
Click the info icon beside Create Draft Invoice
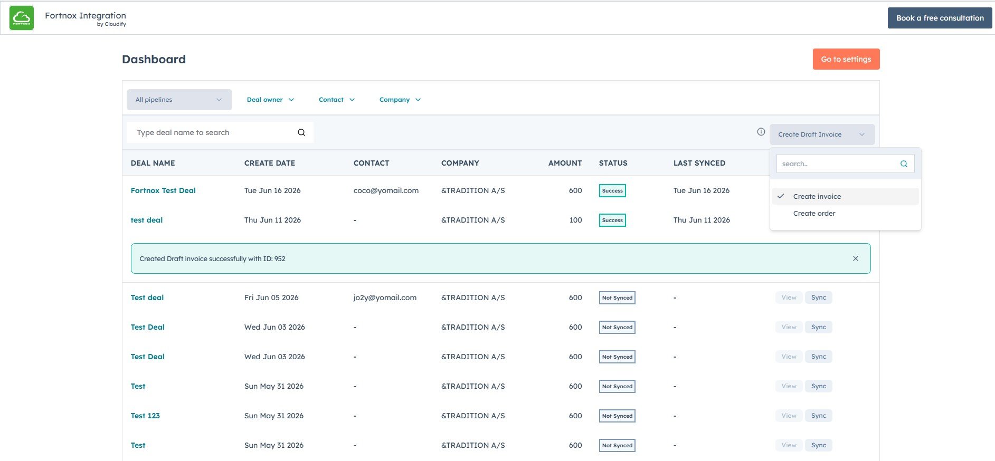[x=761, y=132]
